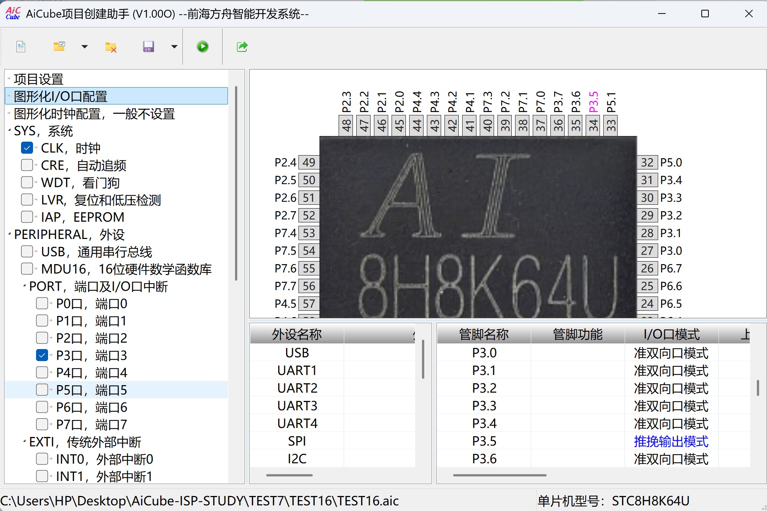Image resolution: width=767 pixels, height=511 pixels.
Task: Click the peripheral list vertical scrollbar
Action: [423, 359]
